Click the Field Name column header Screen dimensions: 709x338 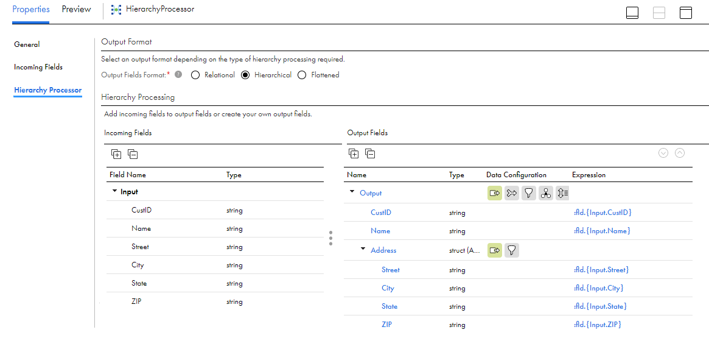click(128, 175)
